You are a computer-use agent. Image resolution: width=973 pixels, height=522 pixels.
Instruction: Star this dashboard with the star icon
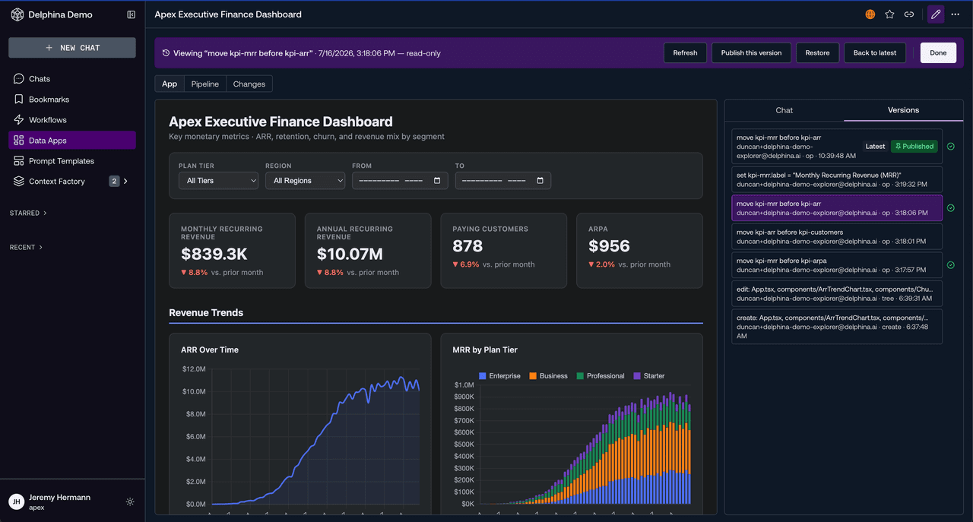click(x=889, y=14)
